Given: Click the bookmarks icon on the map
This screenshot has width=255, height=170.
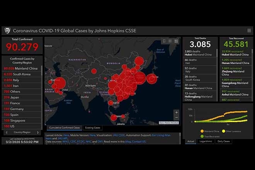Looking at the screenshot, I should (x=164, y=41).
